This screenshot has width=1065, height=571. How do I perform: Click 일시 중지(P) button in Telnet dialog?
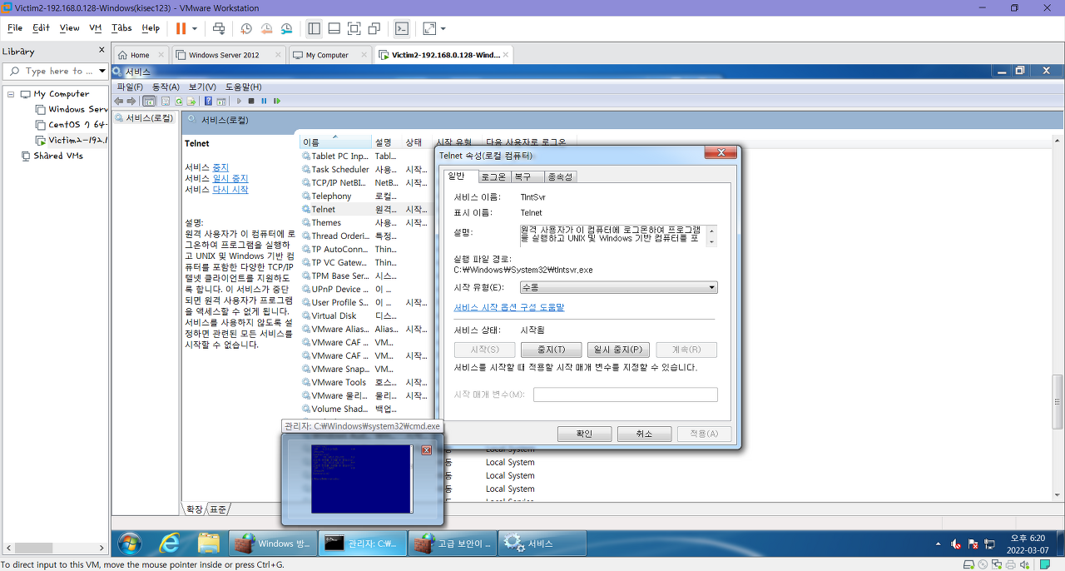[x=617, y=350]
